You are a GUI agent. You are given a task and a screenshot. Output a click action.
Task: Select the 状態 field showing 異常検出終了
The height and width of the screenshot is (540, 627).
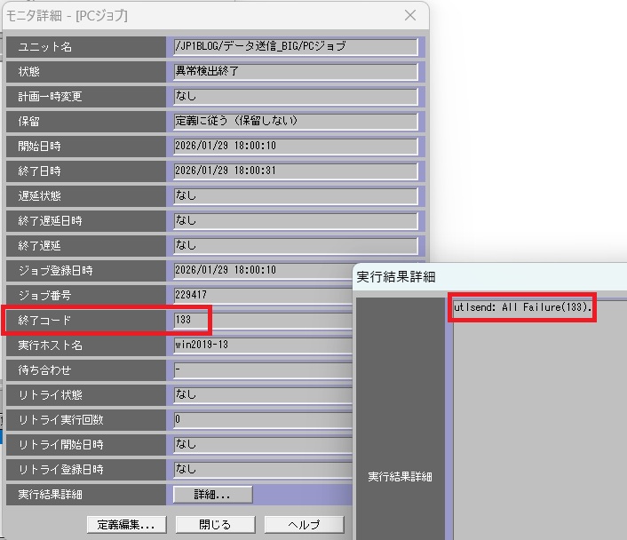pyautogui.click(x=295, y=71)
